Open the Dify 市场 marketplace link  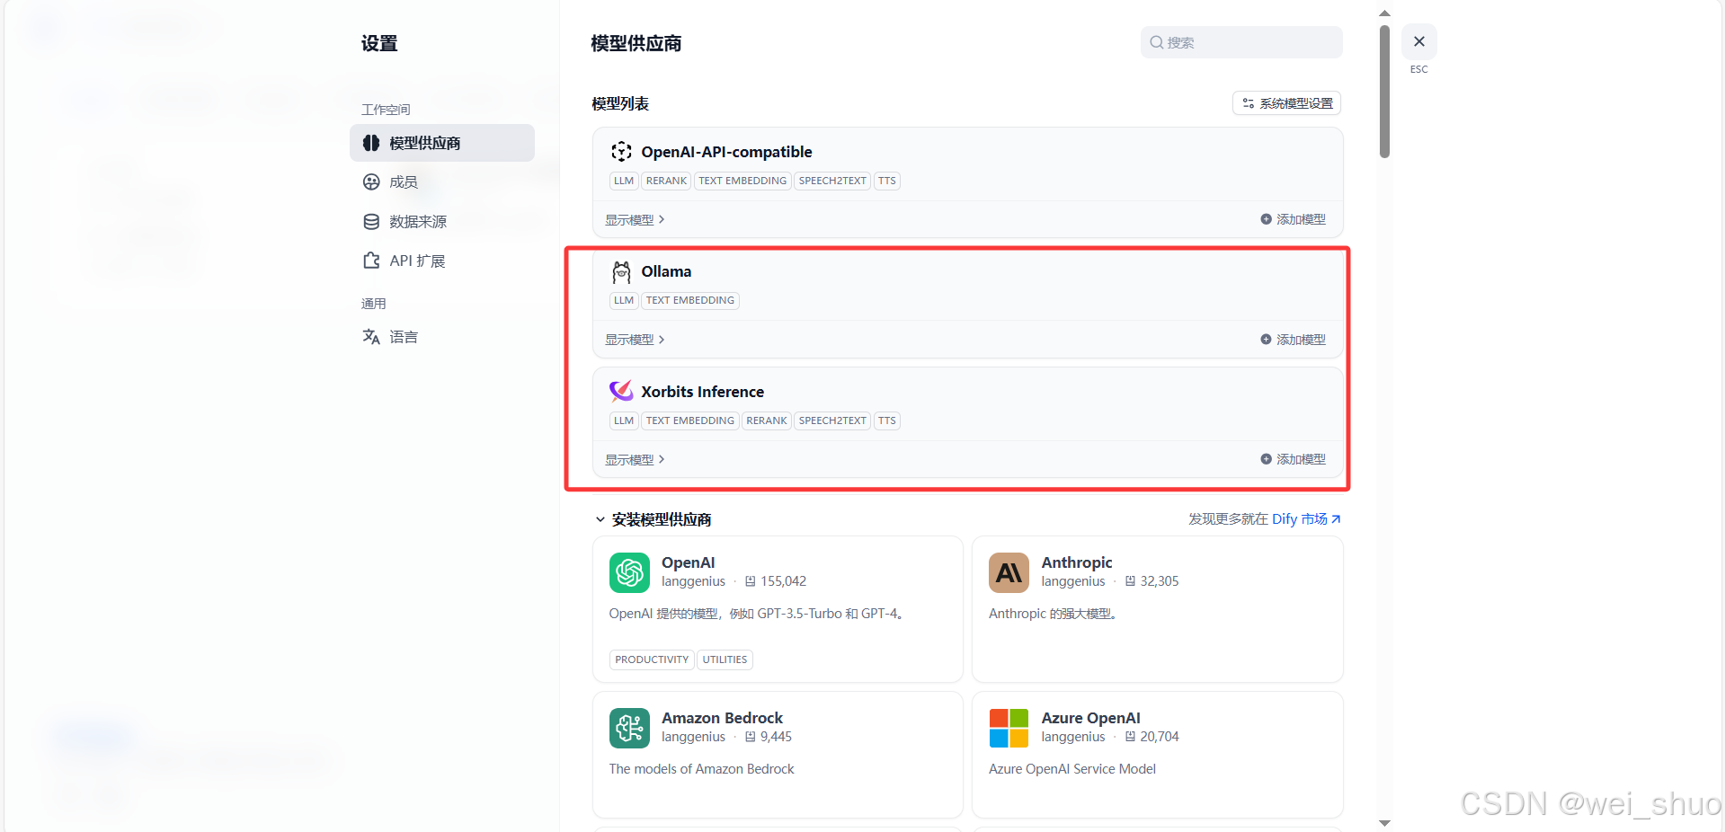pos(1306,518)
